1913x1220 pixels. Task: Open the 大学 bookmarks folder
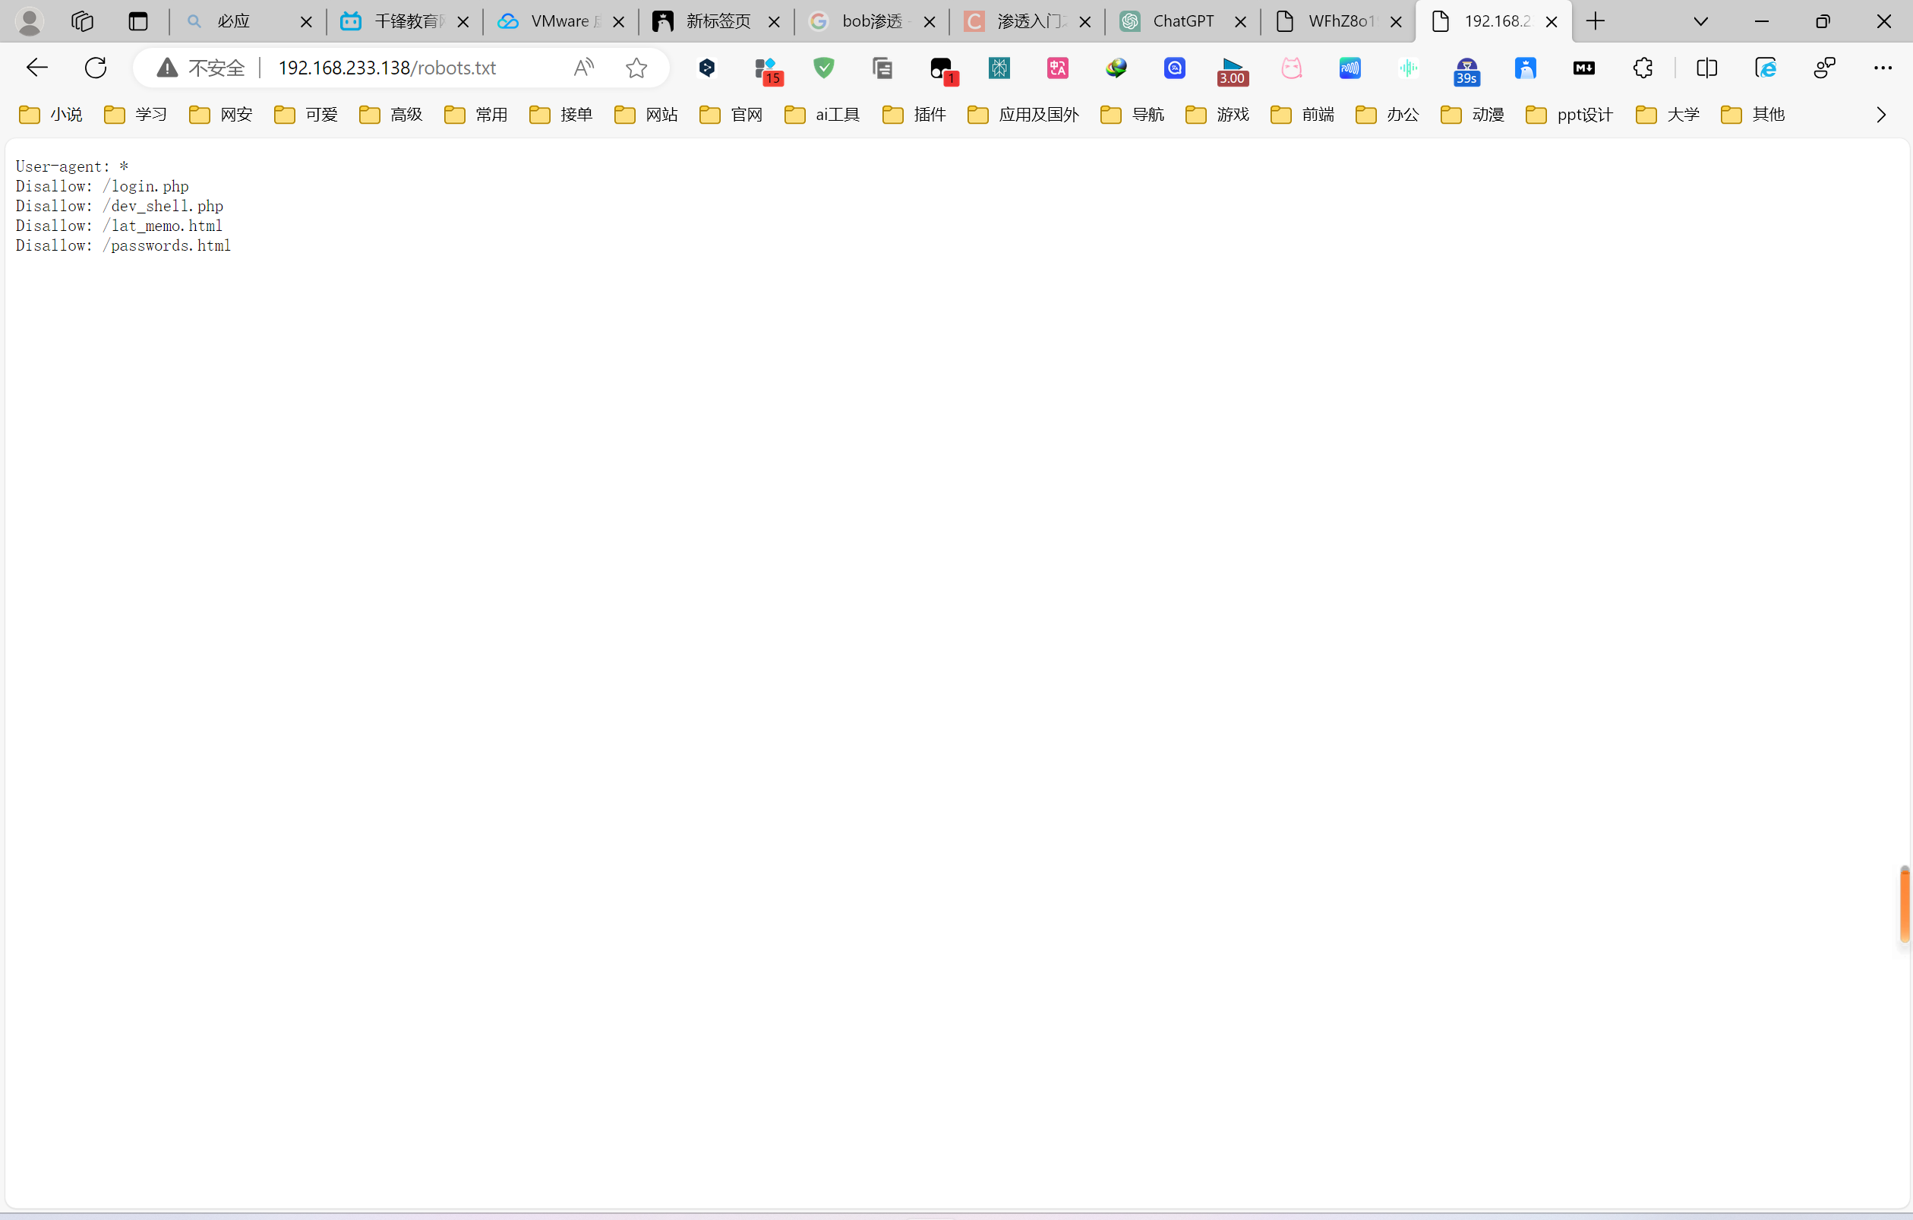tap(1668, 115)
